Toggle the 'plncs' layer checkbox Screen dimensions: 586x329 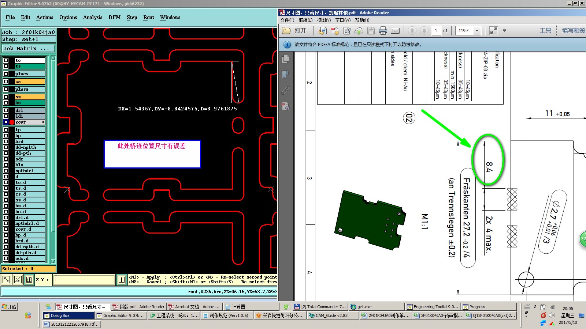(x=6, y=74)
